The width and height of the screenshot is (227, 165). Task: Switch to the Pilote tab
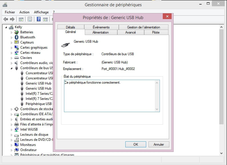[156, 32]
